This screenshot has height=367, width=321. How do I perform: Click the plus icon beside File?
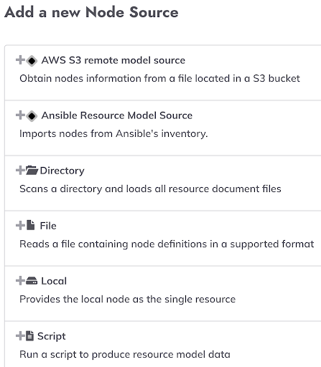tap(20, 226)
